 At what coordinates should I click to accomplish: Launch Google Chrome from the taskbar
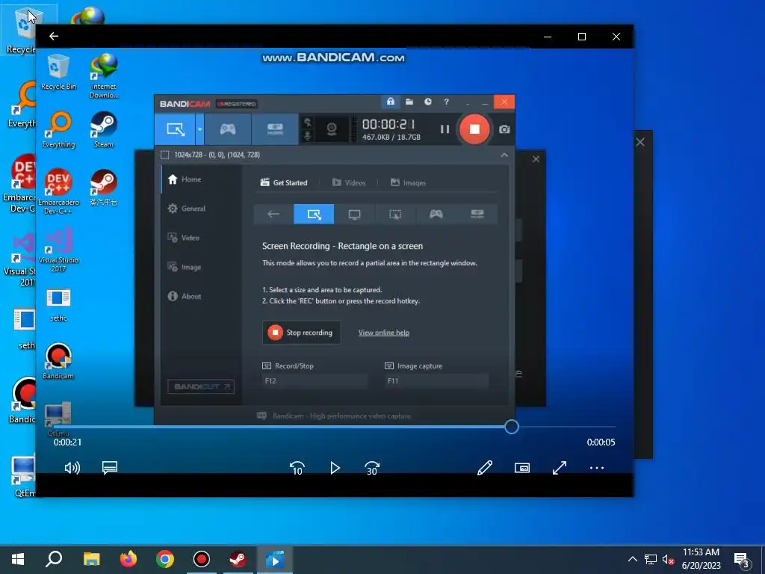click(165, 559)
